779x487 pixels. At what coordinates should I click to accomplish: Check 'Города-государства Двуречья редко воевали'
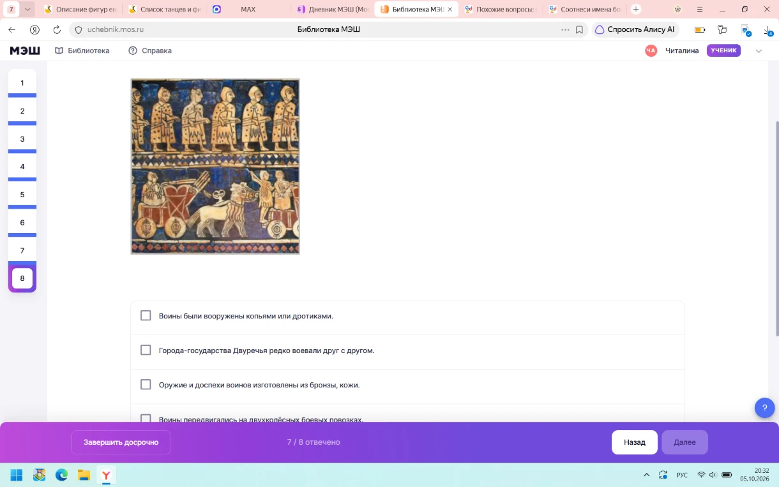(x=146, y=350)
